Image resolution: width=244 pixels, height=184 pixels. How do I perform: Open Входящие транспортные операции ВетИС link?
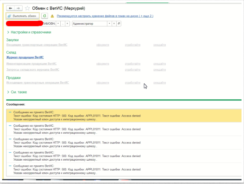37,45
